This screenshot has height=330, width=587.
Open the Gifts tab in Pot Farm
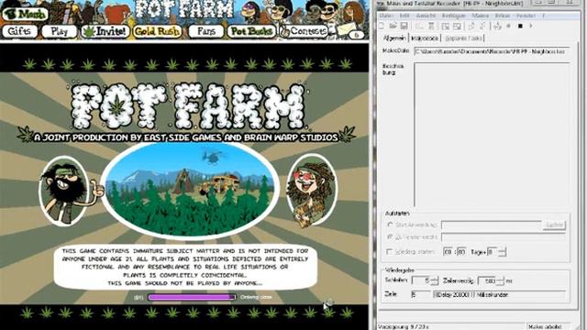[19, 31]
